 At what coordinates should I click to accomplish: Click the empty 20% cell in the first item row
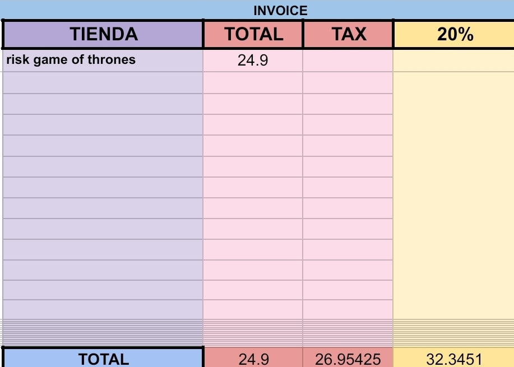454,61
